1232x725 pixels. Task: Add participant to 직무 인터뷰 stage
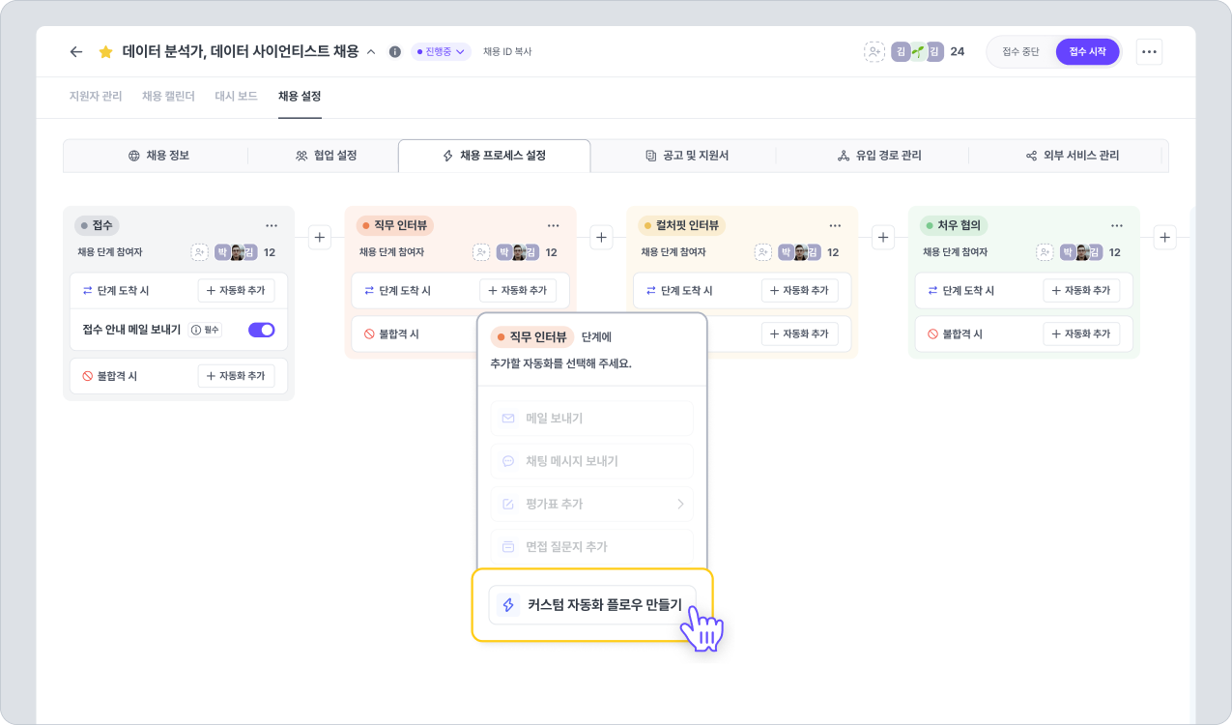[x=481, y=252]
